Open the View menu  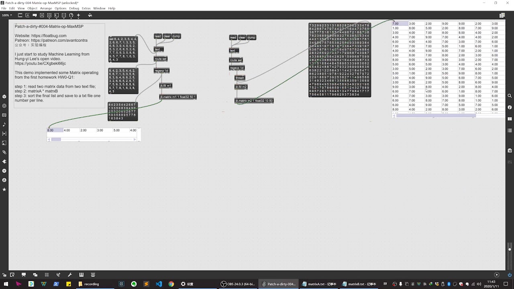click(21, 8)
